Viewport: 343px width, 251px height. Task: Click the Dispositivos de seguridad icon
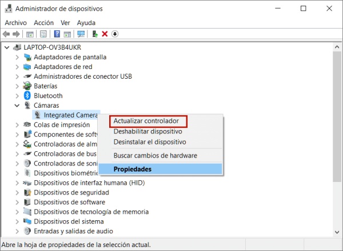click(x=27, y=192)
